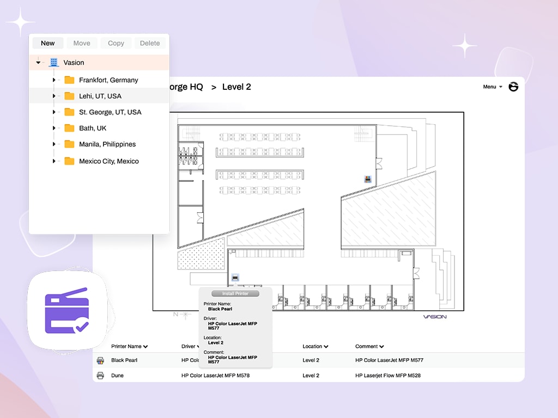Collapse the Vasion root tree node

38,63
